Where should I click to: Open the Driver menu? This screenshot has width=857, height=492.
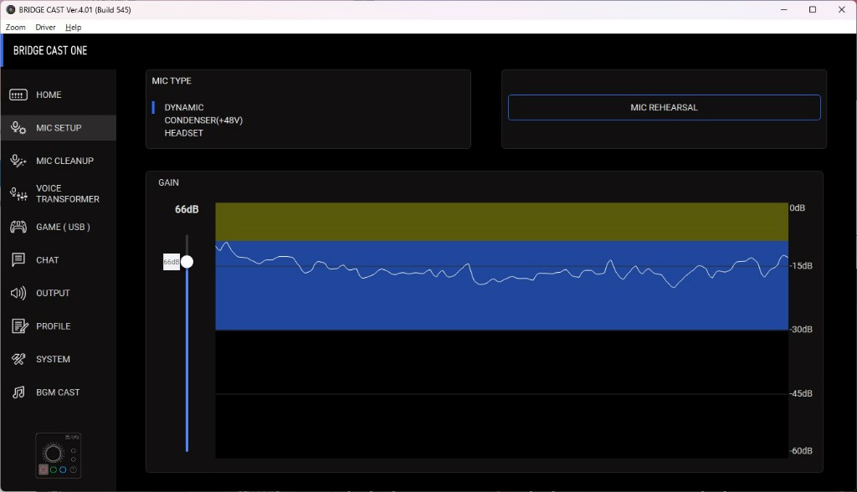coord(45,28)
